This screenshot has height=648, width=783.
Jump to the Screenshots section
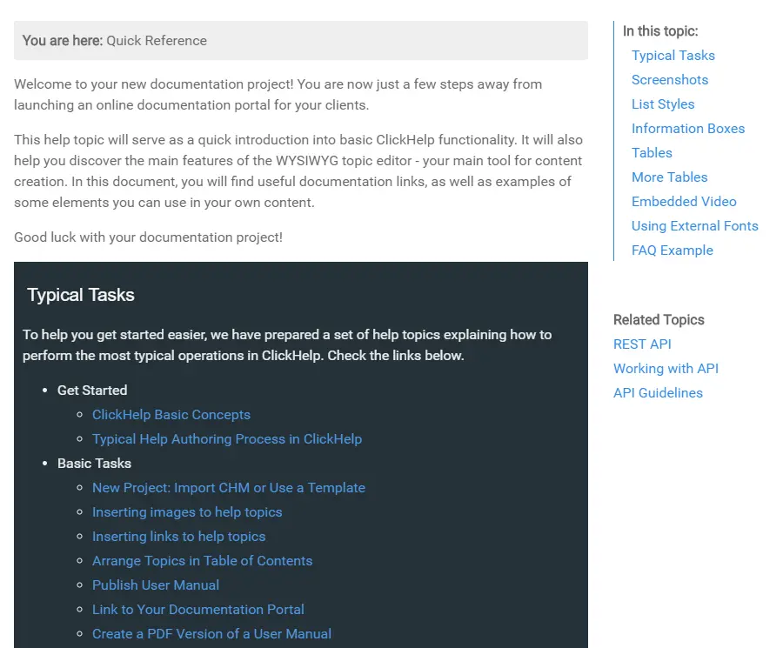pyautogui.click(x=669, y=80)
